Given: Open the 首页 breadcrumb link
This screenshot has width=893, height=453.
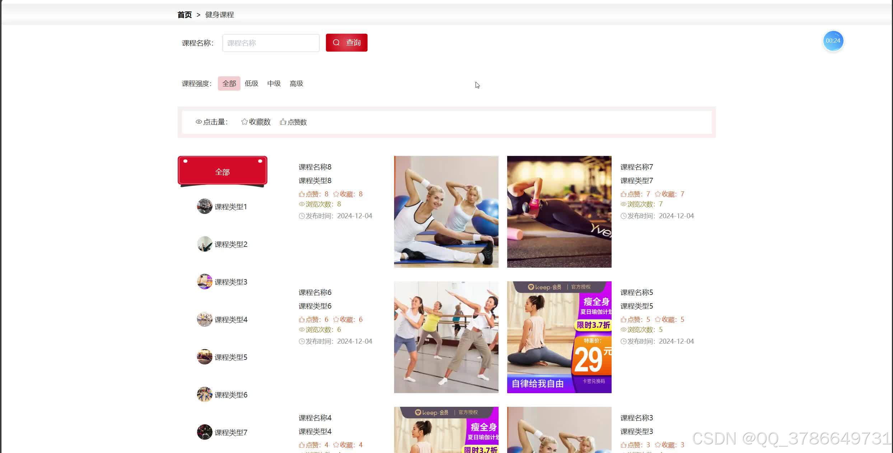Looking at the screenshot, I should 184,15.
